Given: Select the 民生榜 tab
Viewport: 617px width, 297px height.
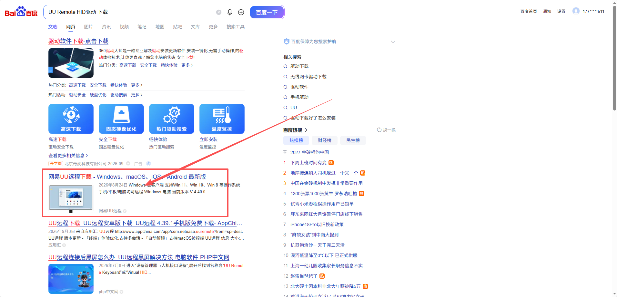Looking at the screenshot, I should click(353, 140).
